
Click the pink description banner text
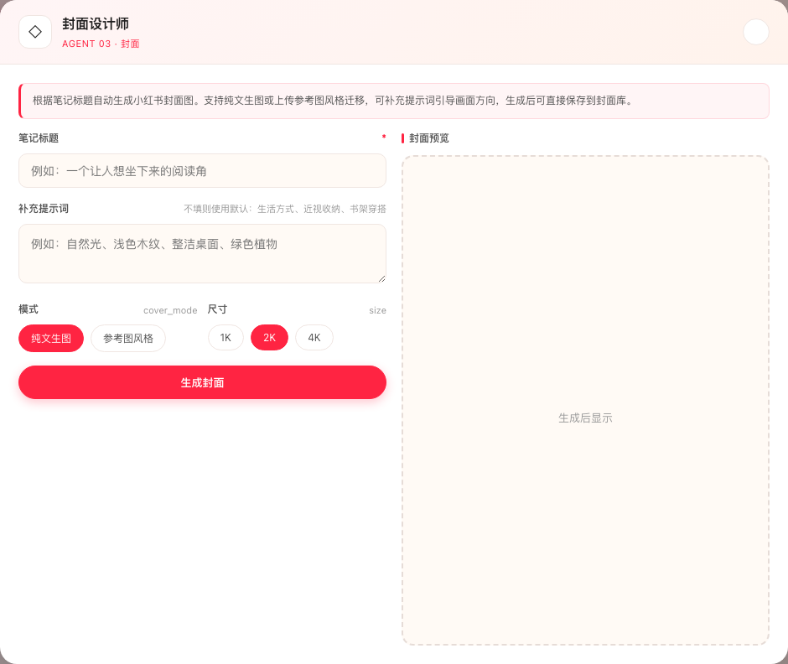coord(333,101)
